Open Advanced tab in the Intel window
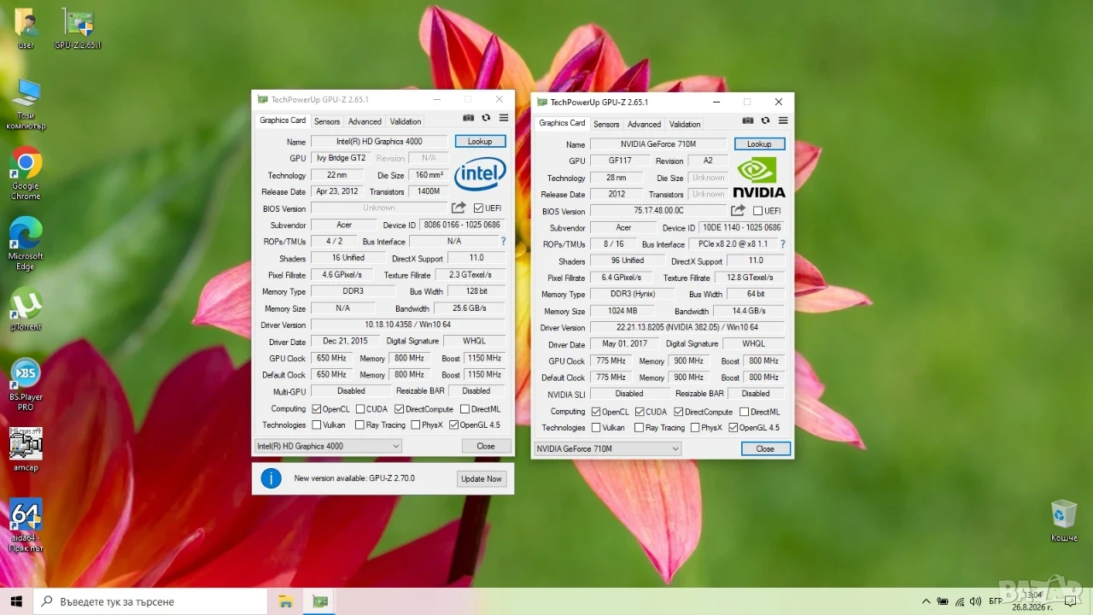This screenshot has height=615, width=1093. tap(365, 121)
